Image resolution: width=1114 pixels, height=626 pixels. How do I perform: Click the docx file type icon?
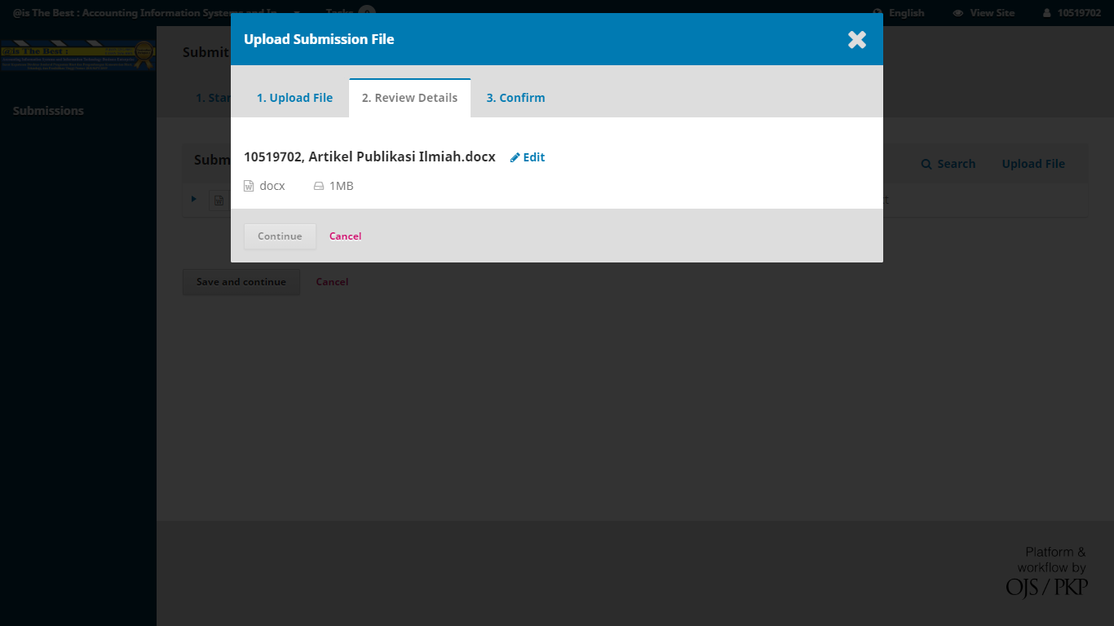[249, 186]
